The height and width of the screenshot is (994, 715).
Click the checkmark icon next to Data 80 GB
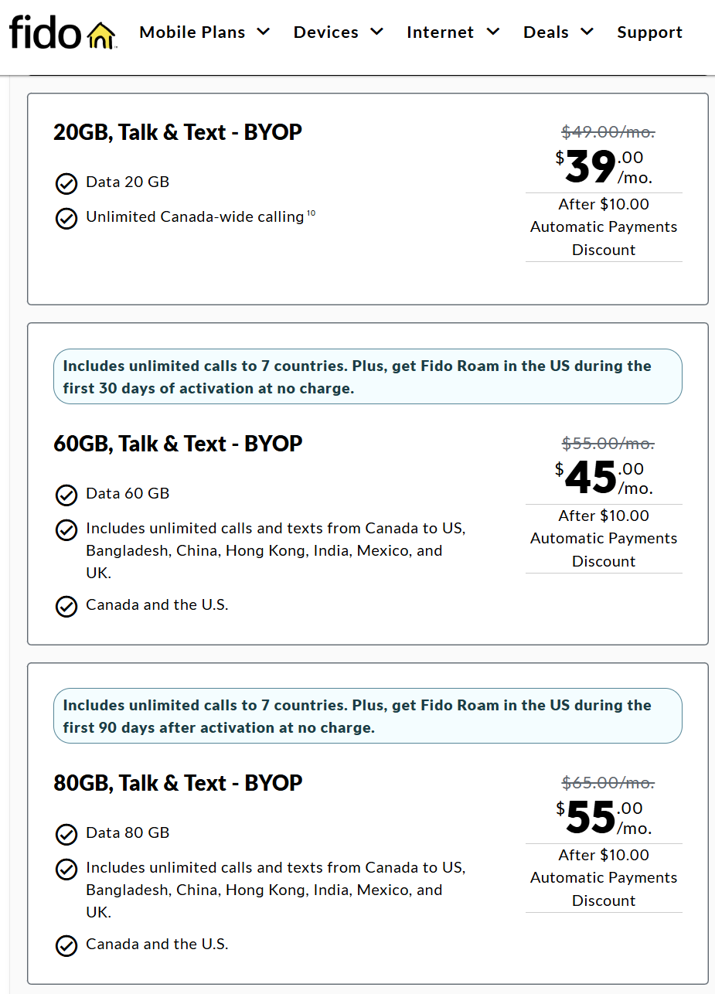point(66,835)
